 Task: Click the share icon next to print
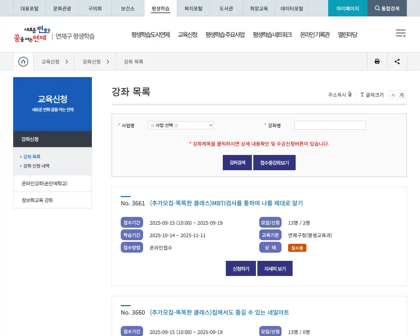click(x=397, y=61)
